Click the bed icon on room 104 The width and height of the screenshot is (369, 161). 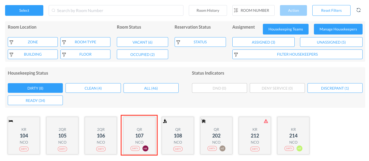click(11, 121)
